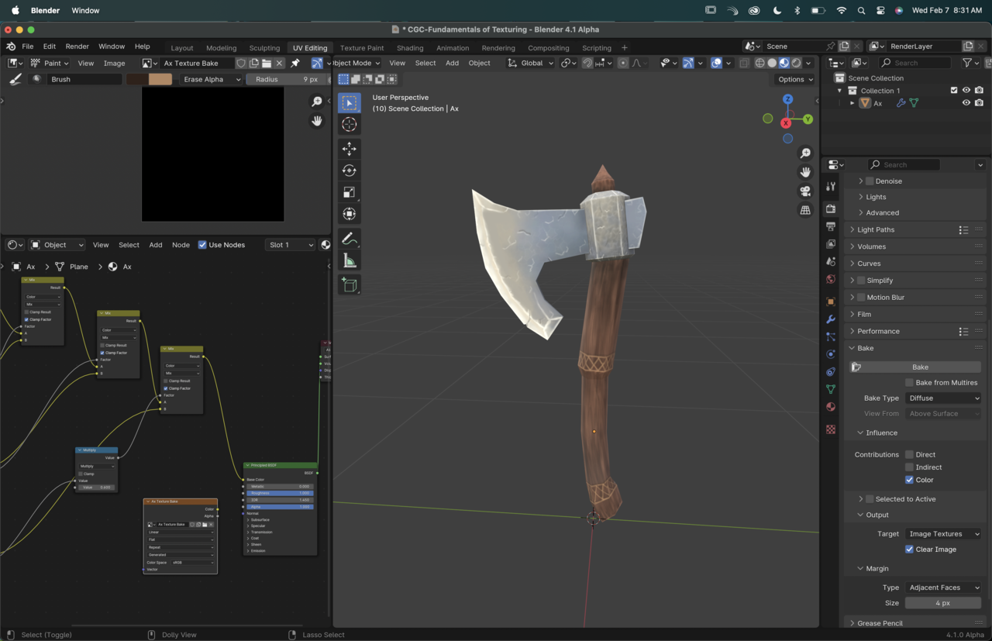This screenshot has width=992, height=641.
Task: Pick the Add Cube tool
Action: coord(350,285)
